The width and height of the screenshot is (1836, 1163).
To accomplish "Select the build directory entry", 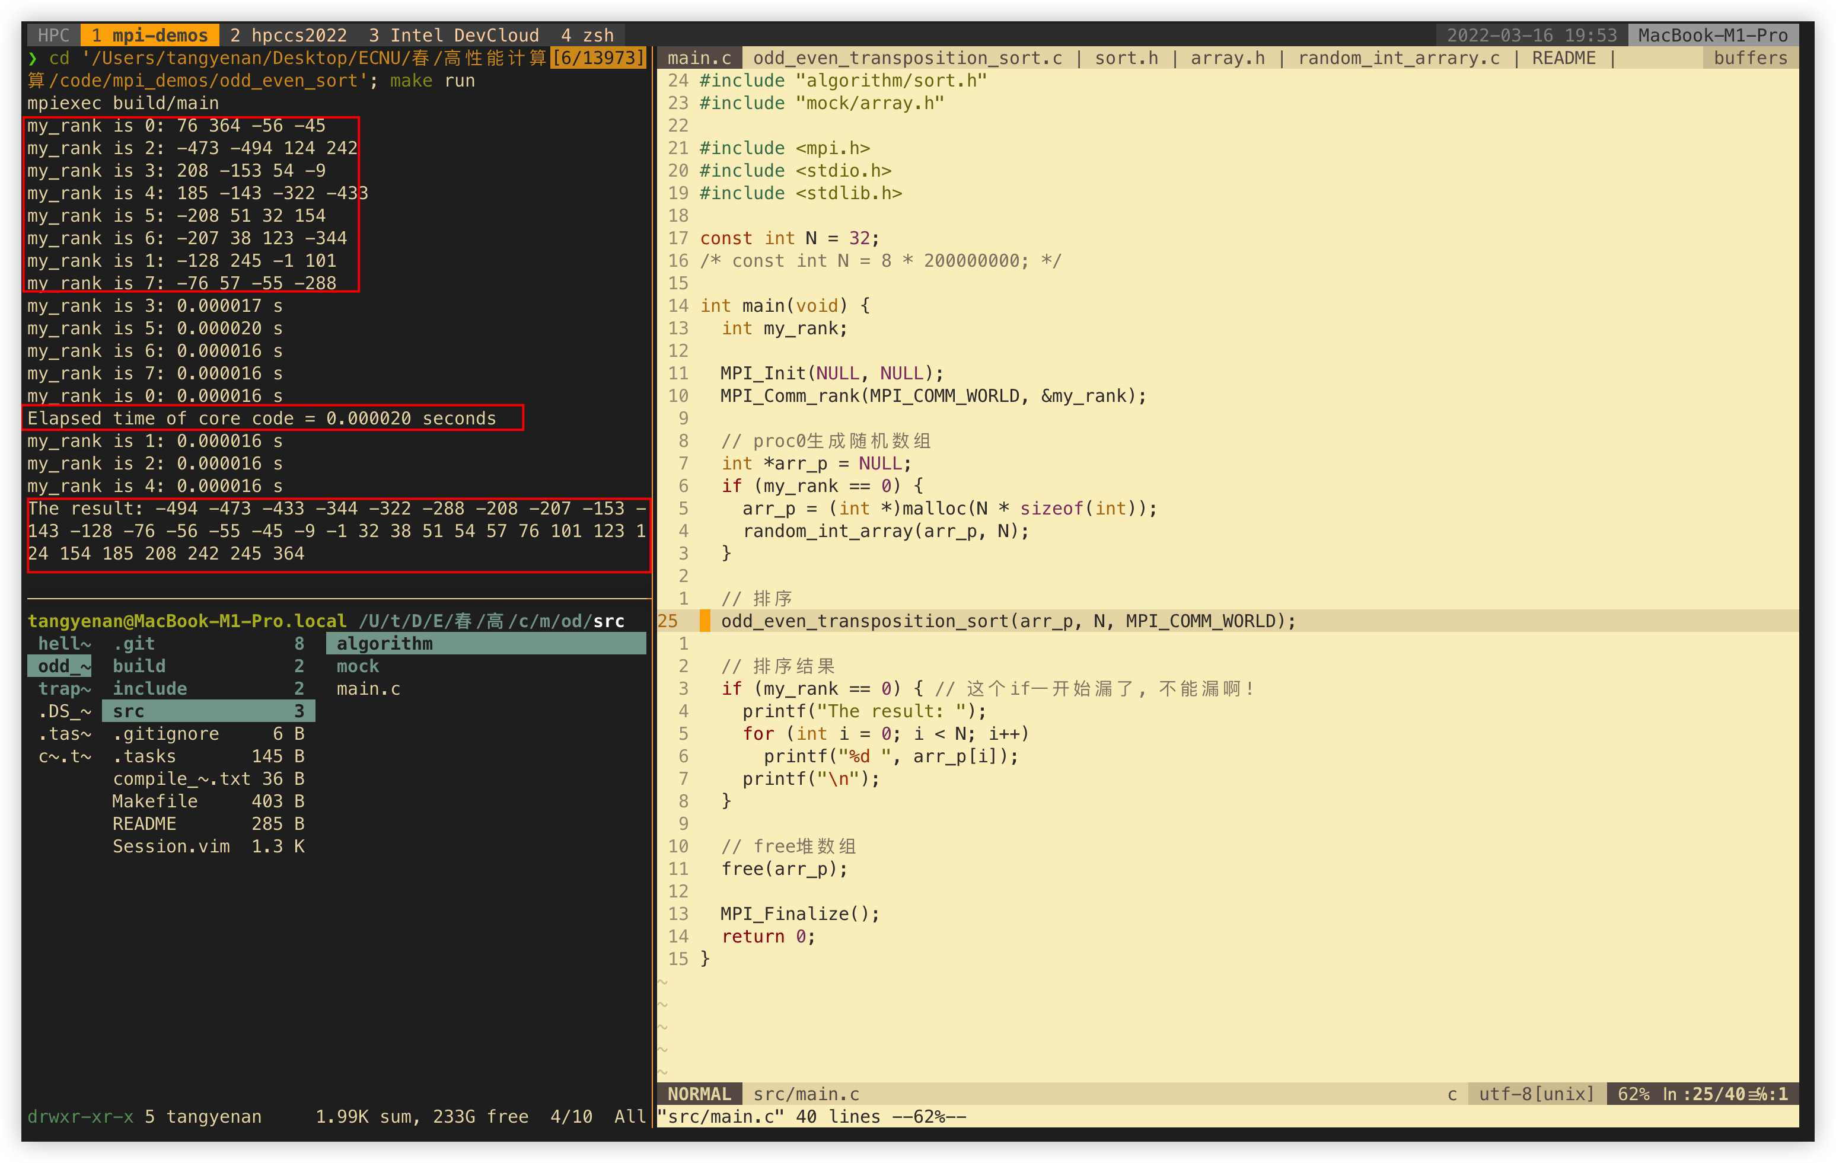I will tap(139, 666).
